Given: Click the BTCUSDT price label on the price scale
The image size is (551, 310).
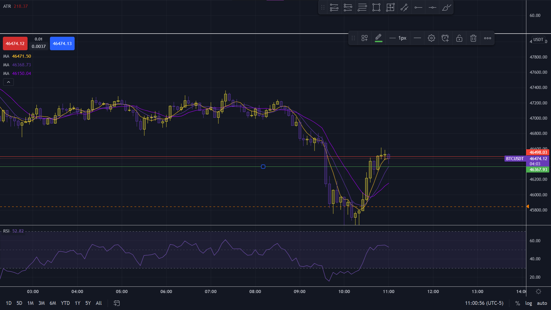Looking at the screenshot, I should click(515, 159).
